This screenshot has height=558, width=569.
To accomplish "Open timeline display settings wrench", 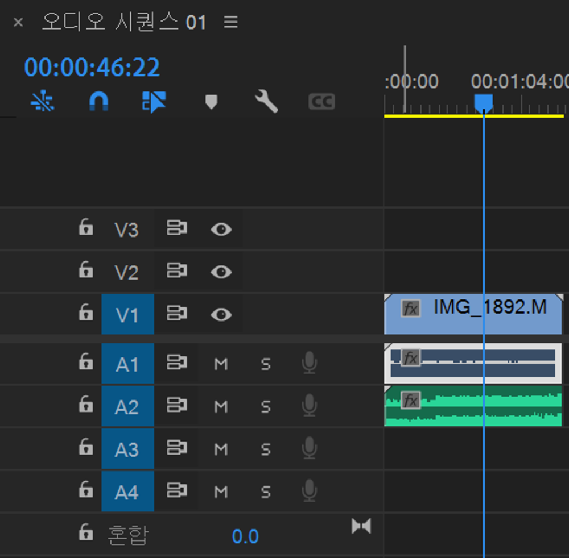I will 266,102.
